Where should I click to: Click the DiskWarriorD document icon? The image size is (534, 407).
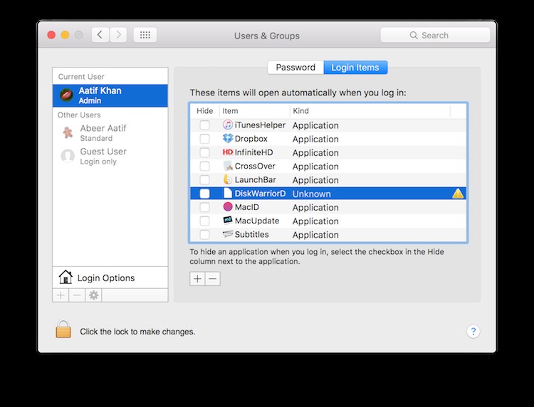point(228,193)
